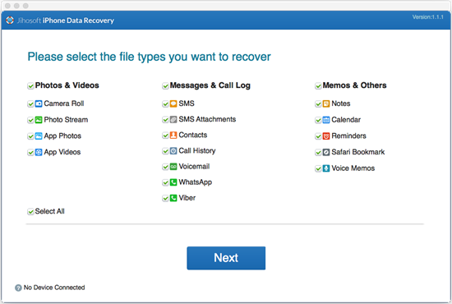This screenshot has width=452, height=304.
Task: Uncheck the SMS checkbox
Action: (165, 104)
